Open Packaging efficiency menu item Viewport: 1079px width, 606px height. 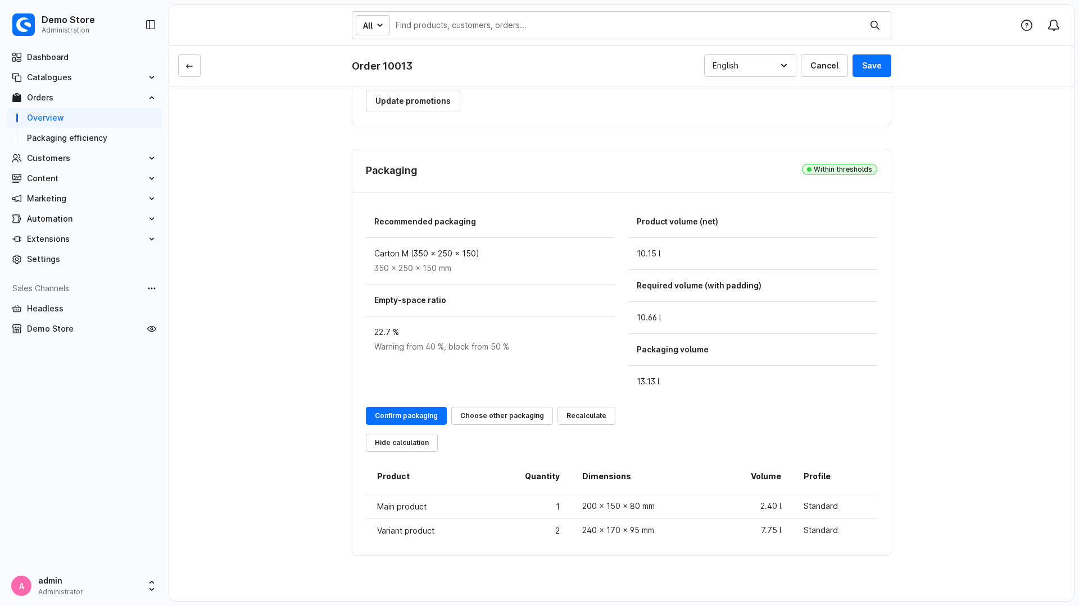coord(84,138)
